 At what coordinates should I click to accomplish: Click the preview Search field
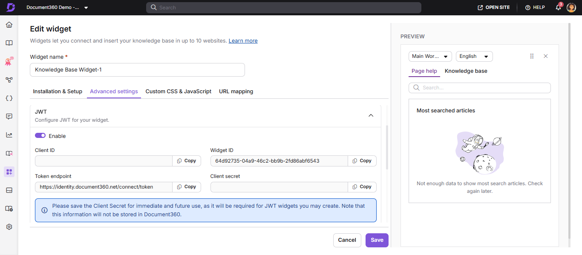click(x=480, y=88)
